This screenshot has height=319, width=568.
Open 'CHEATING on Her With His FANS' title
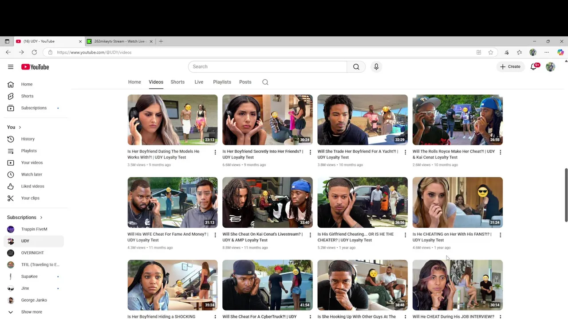[452, 237]
